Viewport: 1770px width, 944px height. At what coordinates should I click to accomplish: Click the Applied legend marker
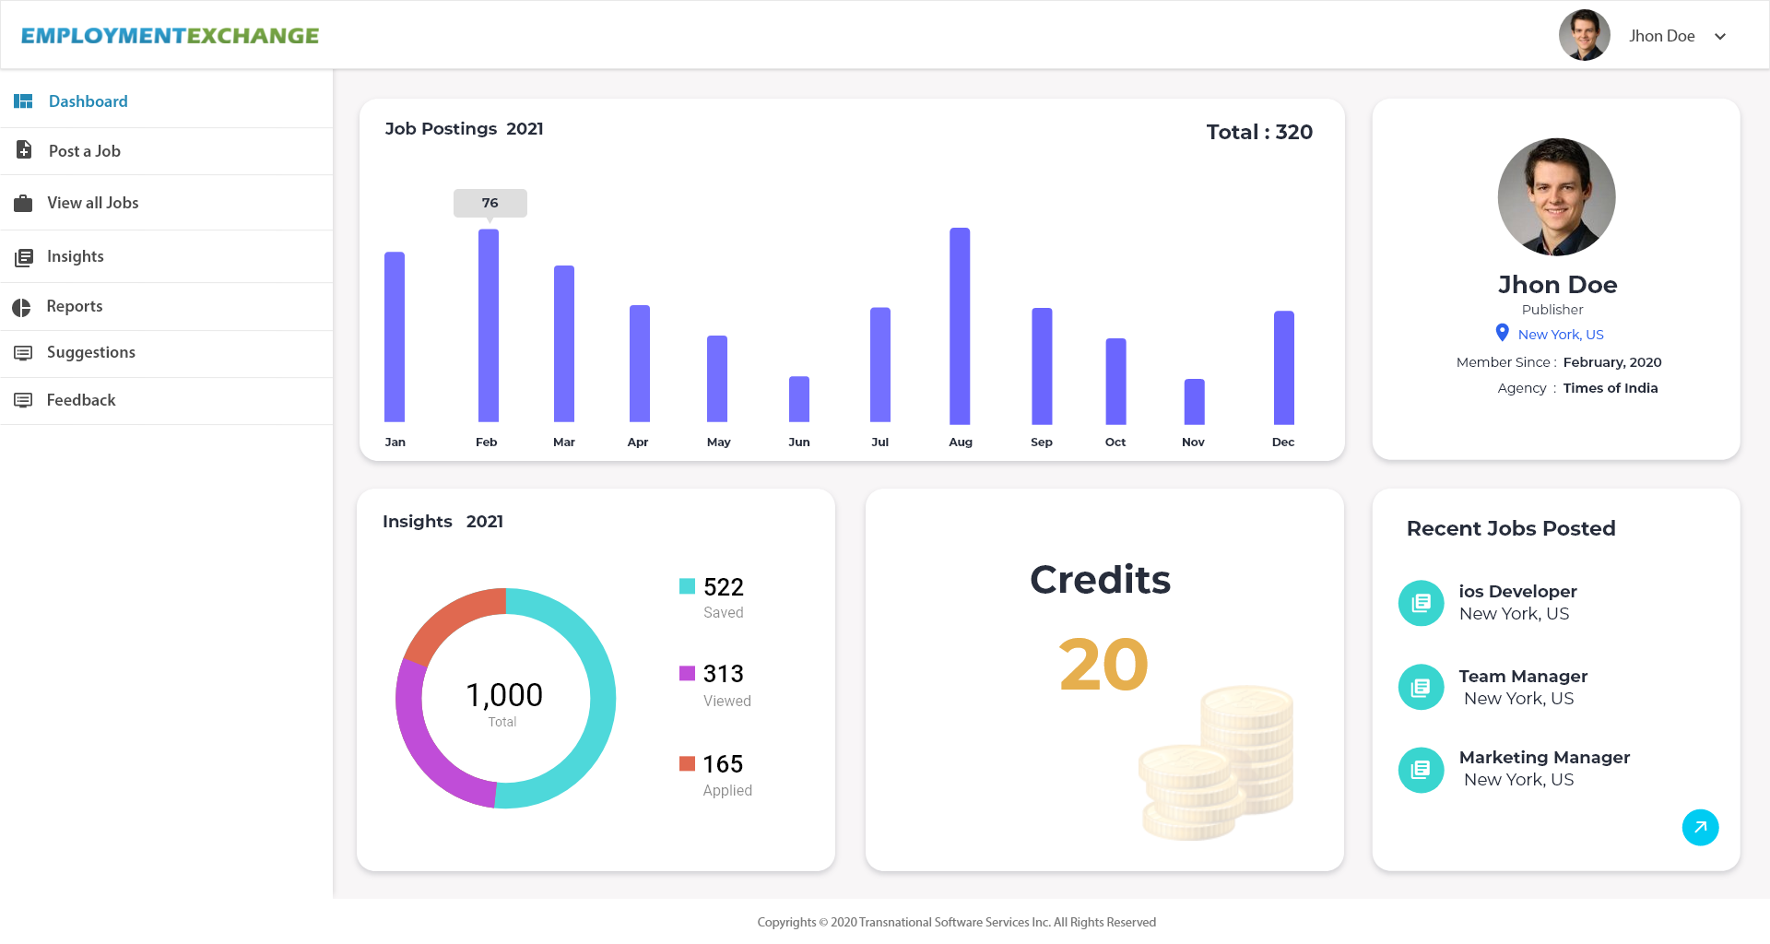tap(686, 763)
